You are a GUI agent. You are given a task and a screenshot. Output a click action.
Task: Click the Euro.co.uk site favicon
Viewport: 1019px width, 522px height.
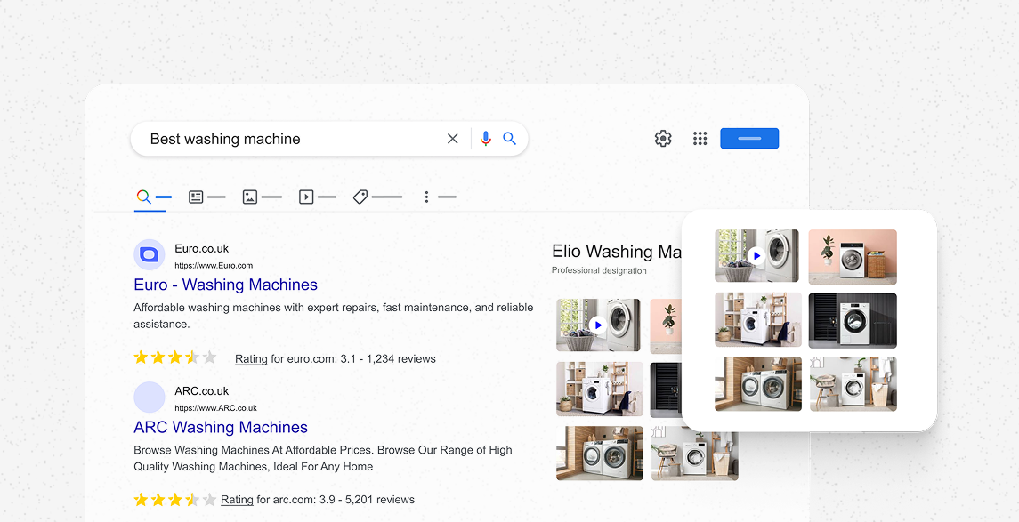[x=150, y=254]
